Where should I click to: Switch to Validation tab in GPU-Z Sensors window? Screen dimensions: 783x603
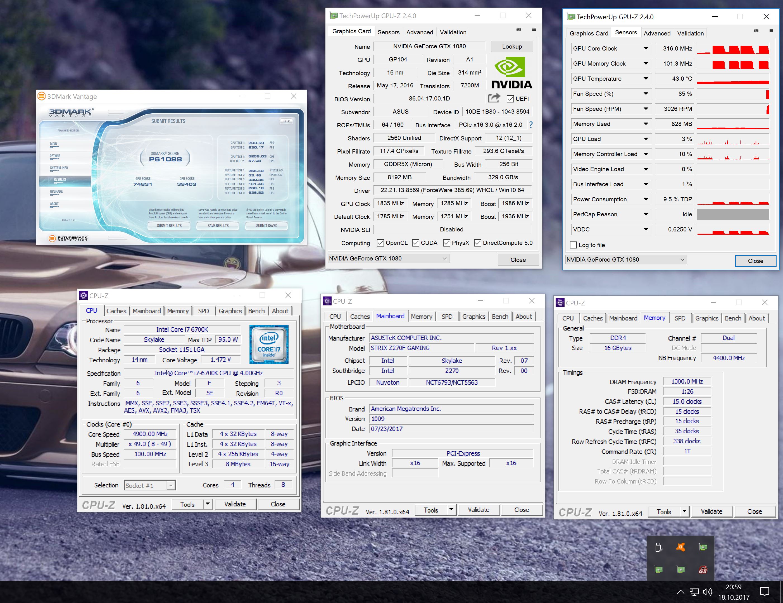coord(690,33)
